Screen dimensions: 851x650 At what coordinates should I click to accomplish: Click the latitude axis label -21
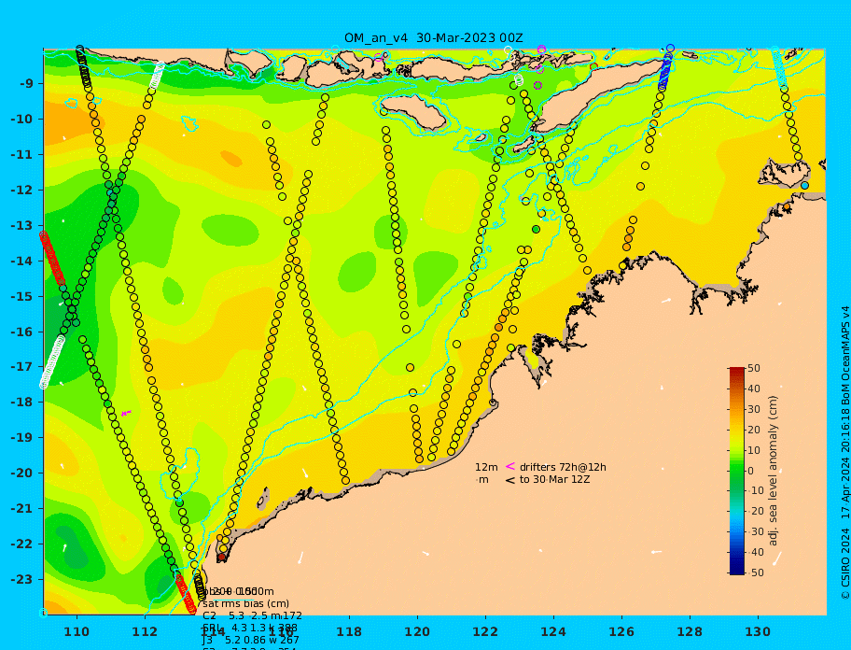22,509
